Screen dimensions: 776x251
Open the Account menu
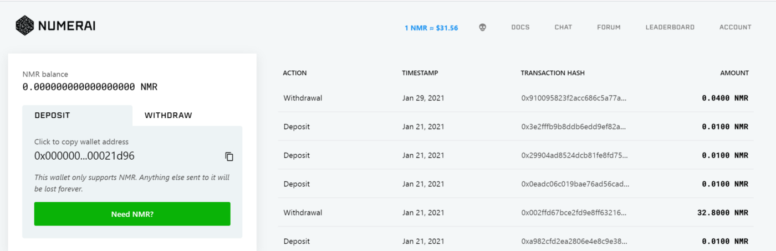tap(735, 27)
